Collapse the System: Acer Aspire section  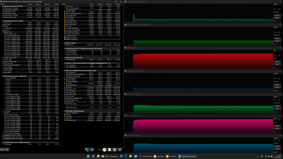[1, 6]
